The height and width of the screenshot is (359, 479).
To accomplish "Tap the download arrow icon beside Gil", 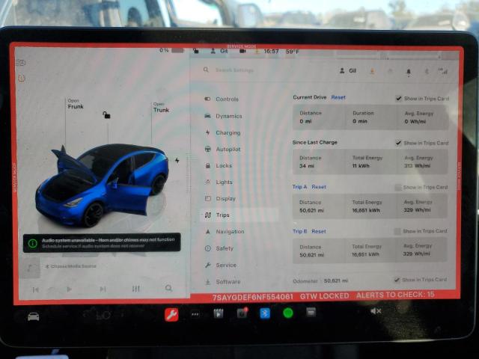I will coord(372,71).
